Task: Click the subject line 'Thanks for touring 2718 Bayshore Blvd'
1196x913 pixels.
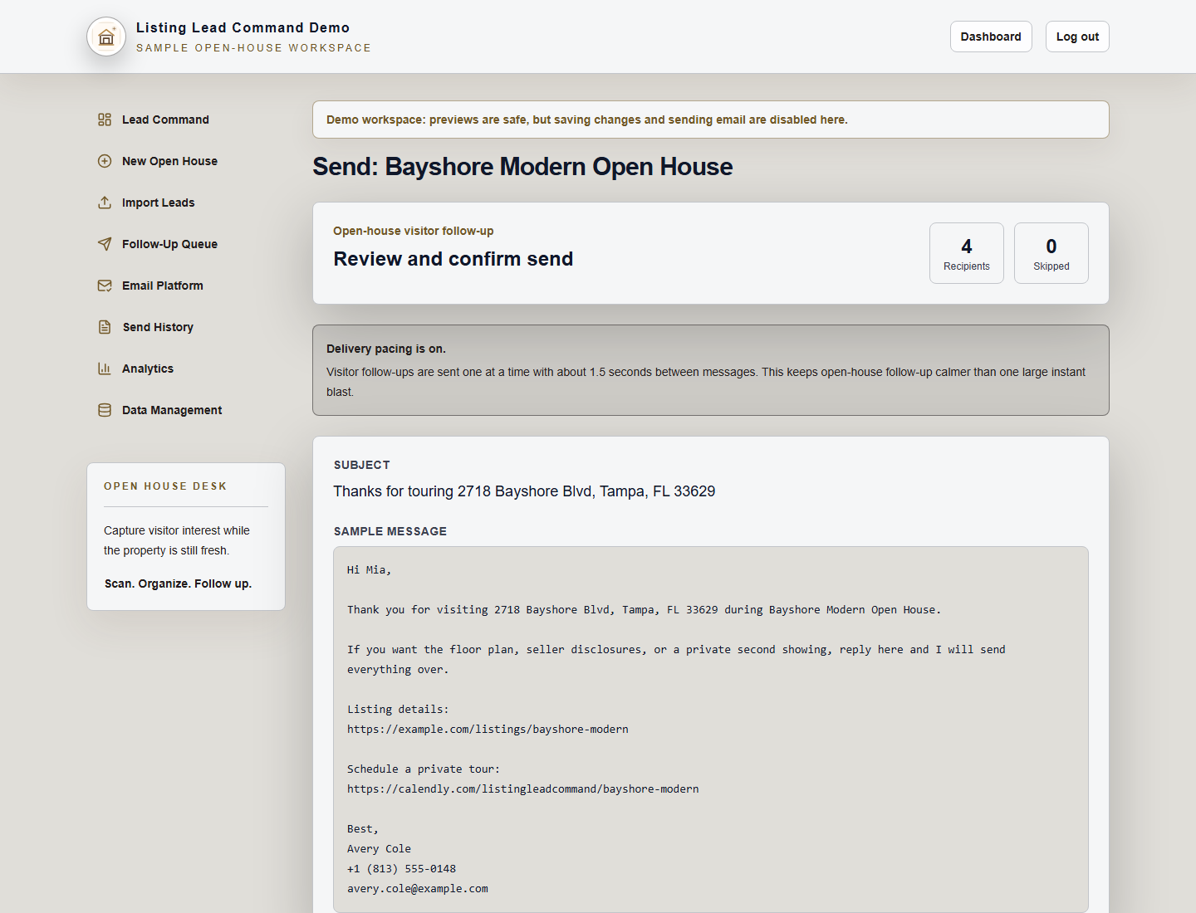Action: (x=524, y=491)
